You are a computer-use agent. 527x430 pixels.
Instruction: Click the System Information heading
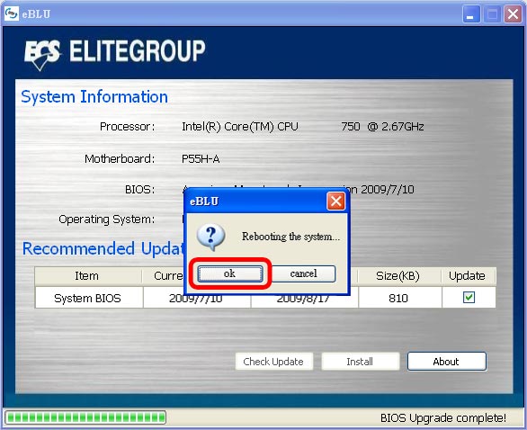94,97
